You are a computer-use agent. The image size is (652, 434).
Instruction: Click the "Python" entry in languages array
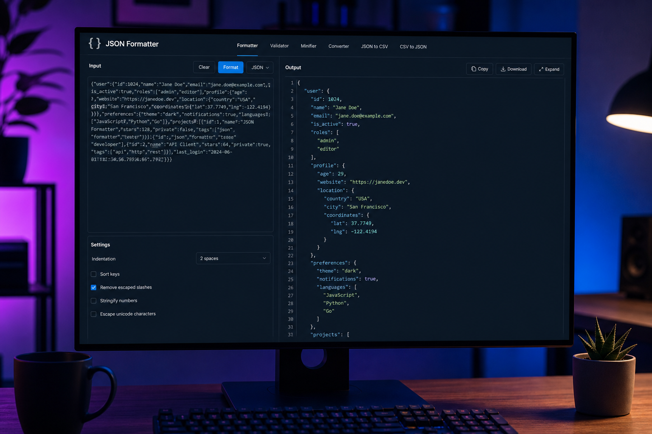click(x=336, y=303)
